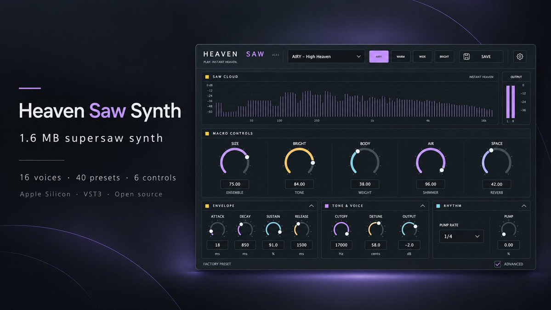Viewport: 551px width, 310px height.
Task: Collapse the Tone & Voice panel
Action: pyautogui.click(x=422, y=206)
